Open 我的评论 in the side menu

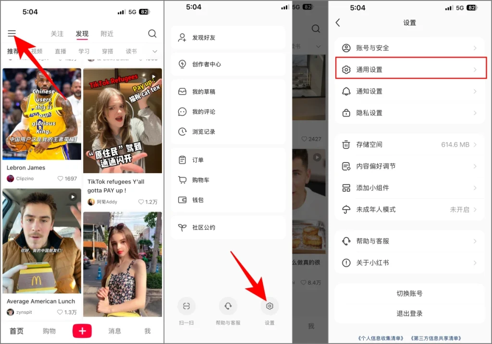point(228,112)
